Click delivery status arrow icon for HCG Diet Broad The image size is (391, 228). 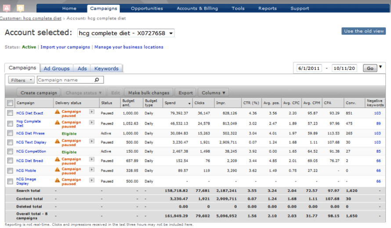pos(92,159)
